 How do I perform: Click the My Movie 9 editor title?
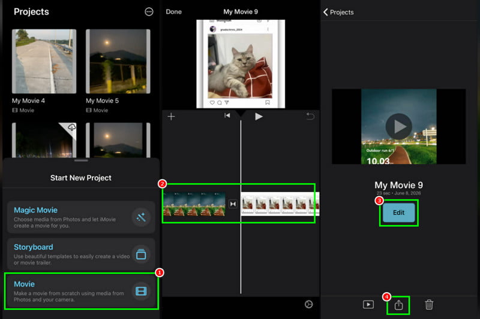[x=241, y=12]
